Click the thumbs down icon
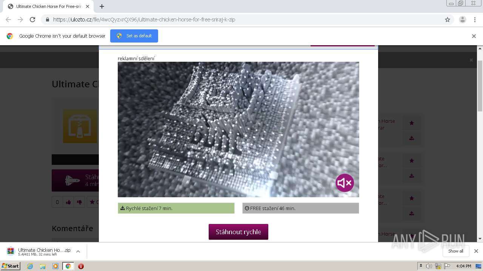Image resolution: width=483 pixels, height=271 pixels. tap(79, 202)
